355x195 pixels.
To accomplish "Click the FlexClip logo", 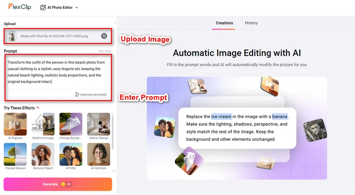I will (x=20, y=7).
